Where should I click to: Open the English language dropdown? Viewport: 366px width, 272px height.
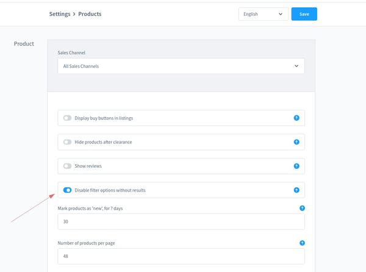click(263, 14)
